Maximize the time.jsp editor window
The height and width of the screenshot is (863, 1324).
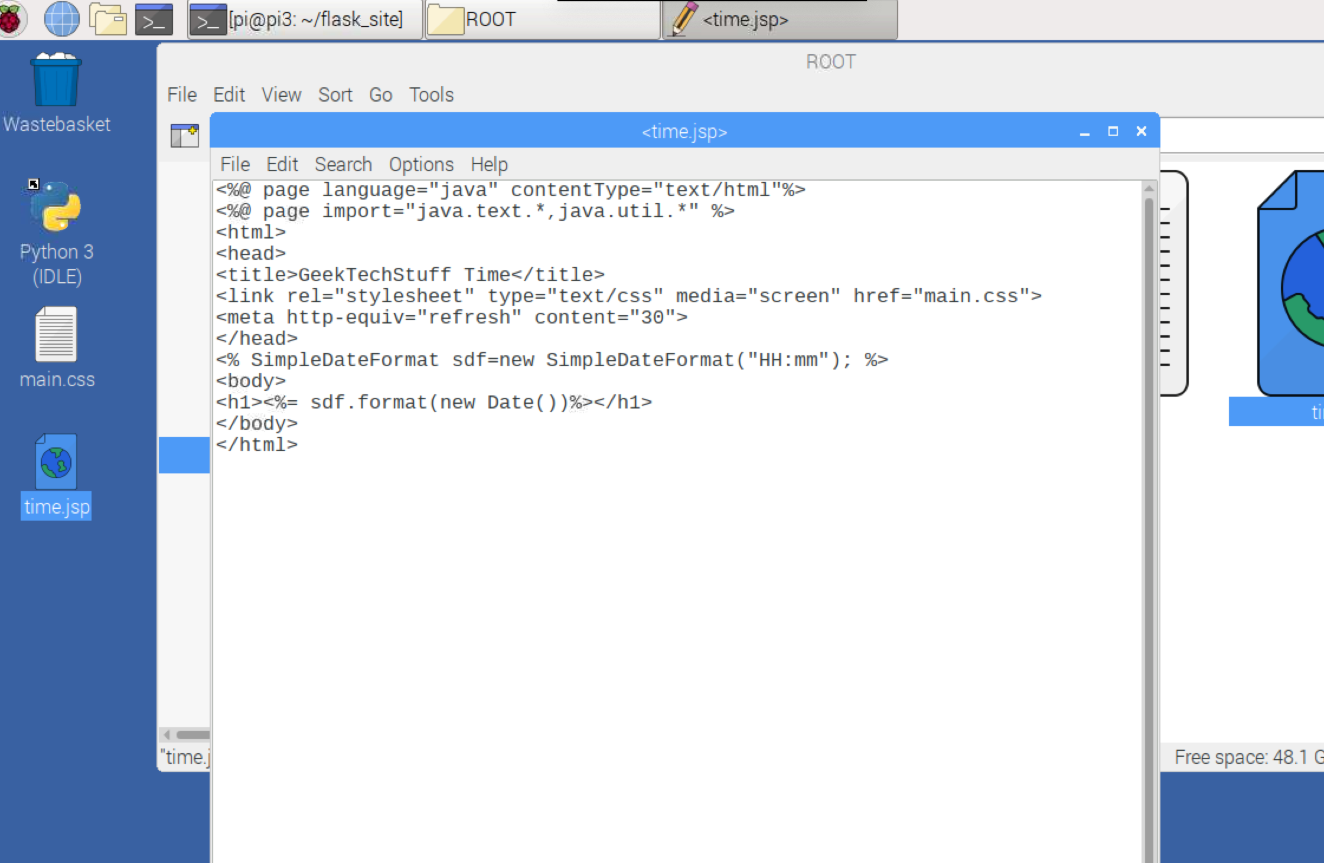tap(1113, 131)
